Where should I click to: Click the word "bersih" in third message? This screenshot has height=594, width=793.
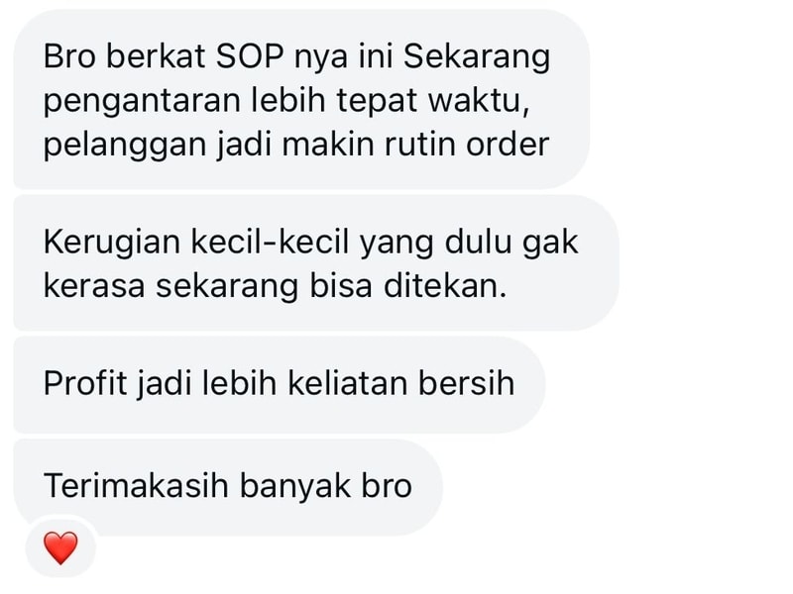[466, 383]
